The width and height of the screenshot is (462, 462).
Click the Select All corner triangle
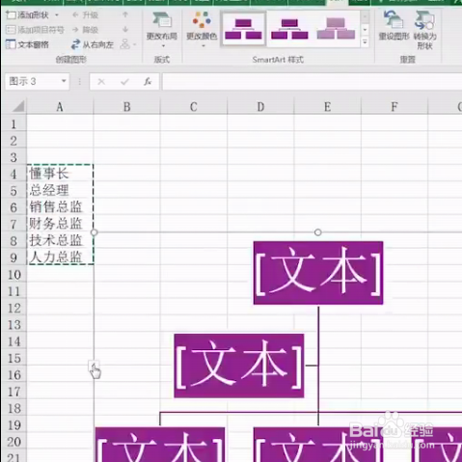pos(18,106)
